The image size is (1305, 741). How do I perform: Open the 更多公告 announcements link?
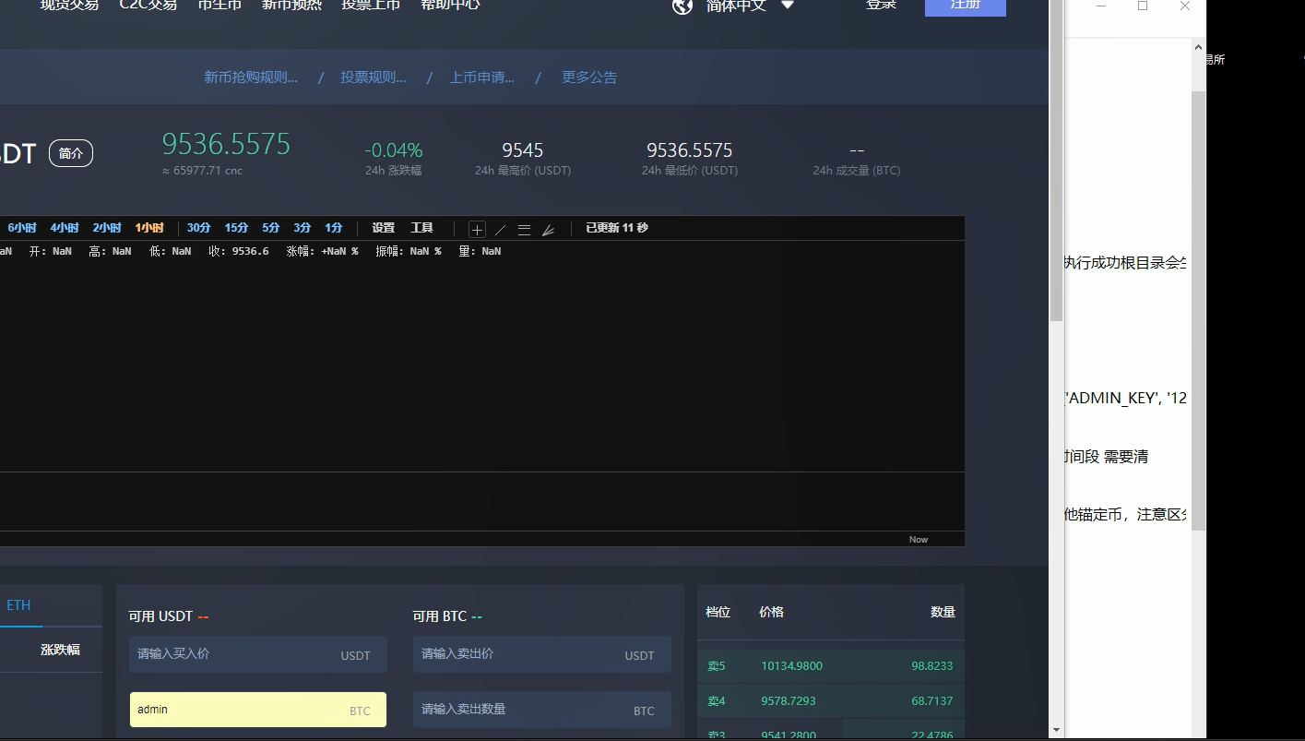click(589, 78)
